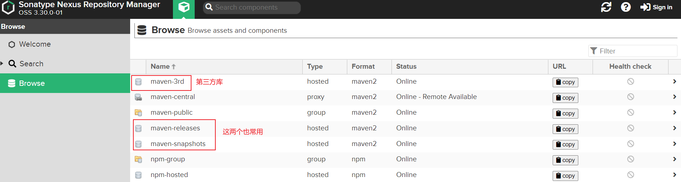Viewport: 681px width, 182px height.
Task: Open the maven-central repository
Action: click(x=173, y=97)
